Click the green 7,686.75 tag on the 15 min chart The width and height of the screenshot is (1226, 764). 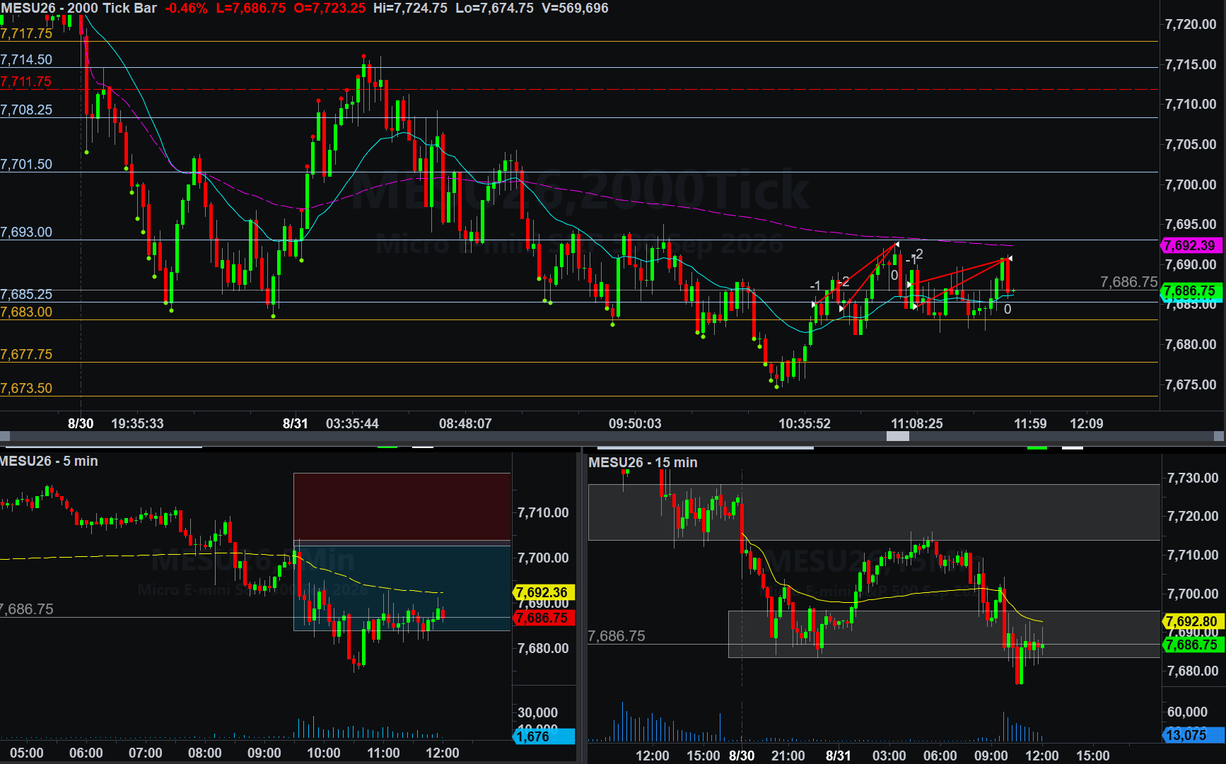coord(1193,645)
